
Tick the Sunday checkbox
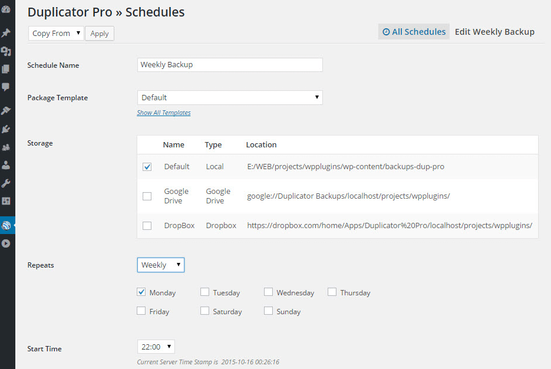(269, 311)
